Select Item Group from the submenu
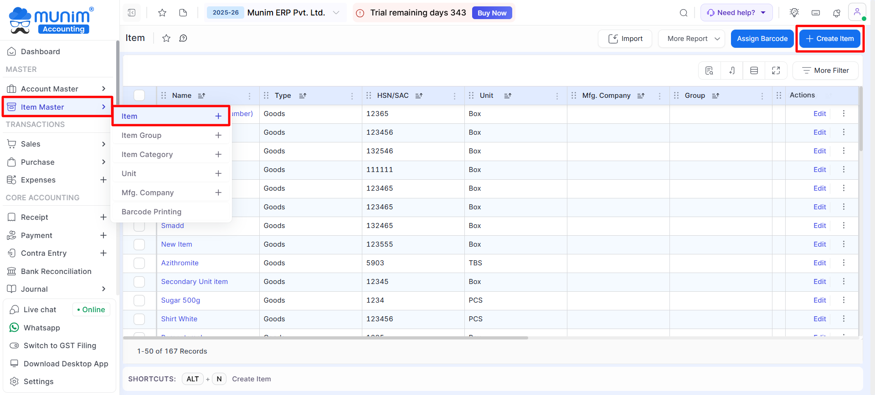This screenshot has height=395, width=875. [142, 135]
